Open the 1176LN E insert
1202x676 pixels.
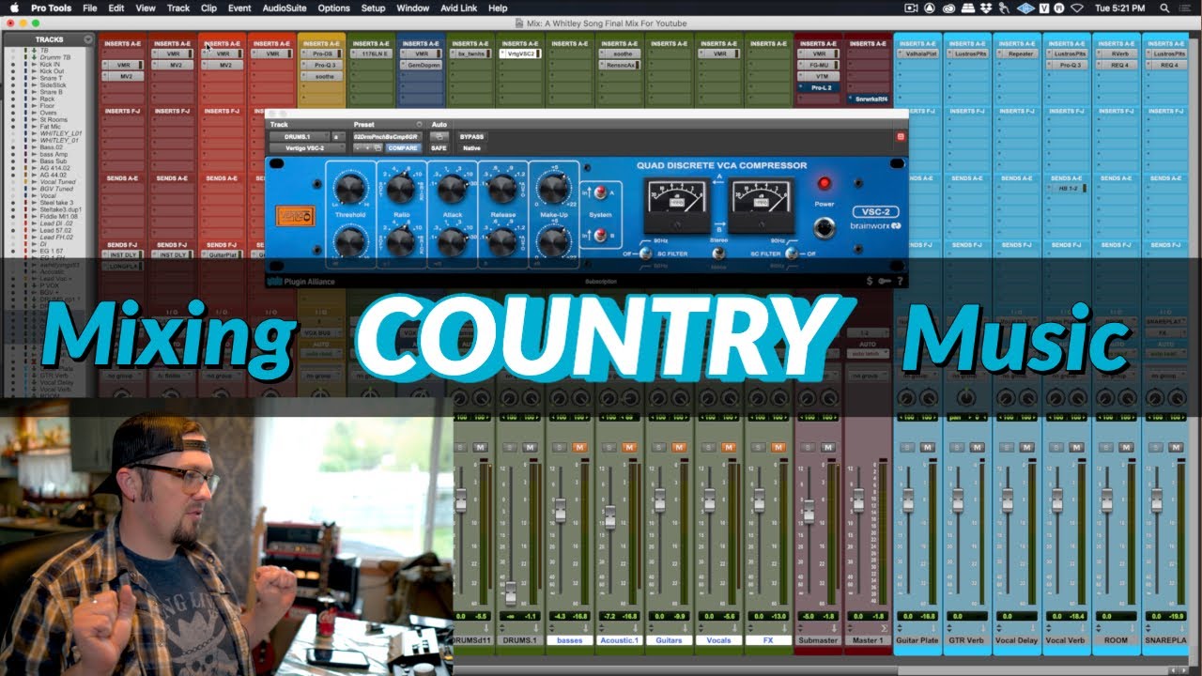point(372,54)
